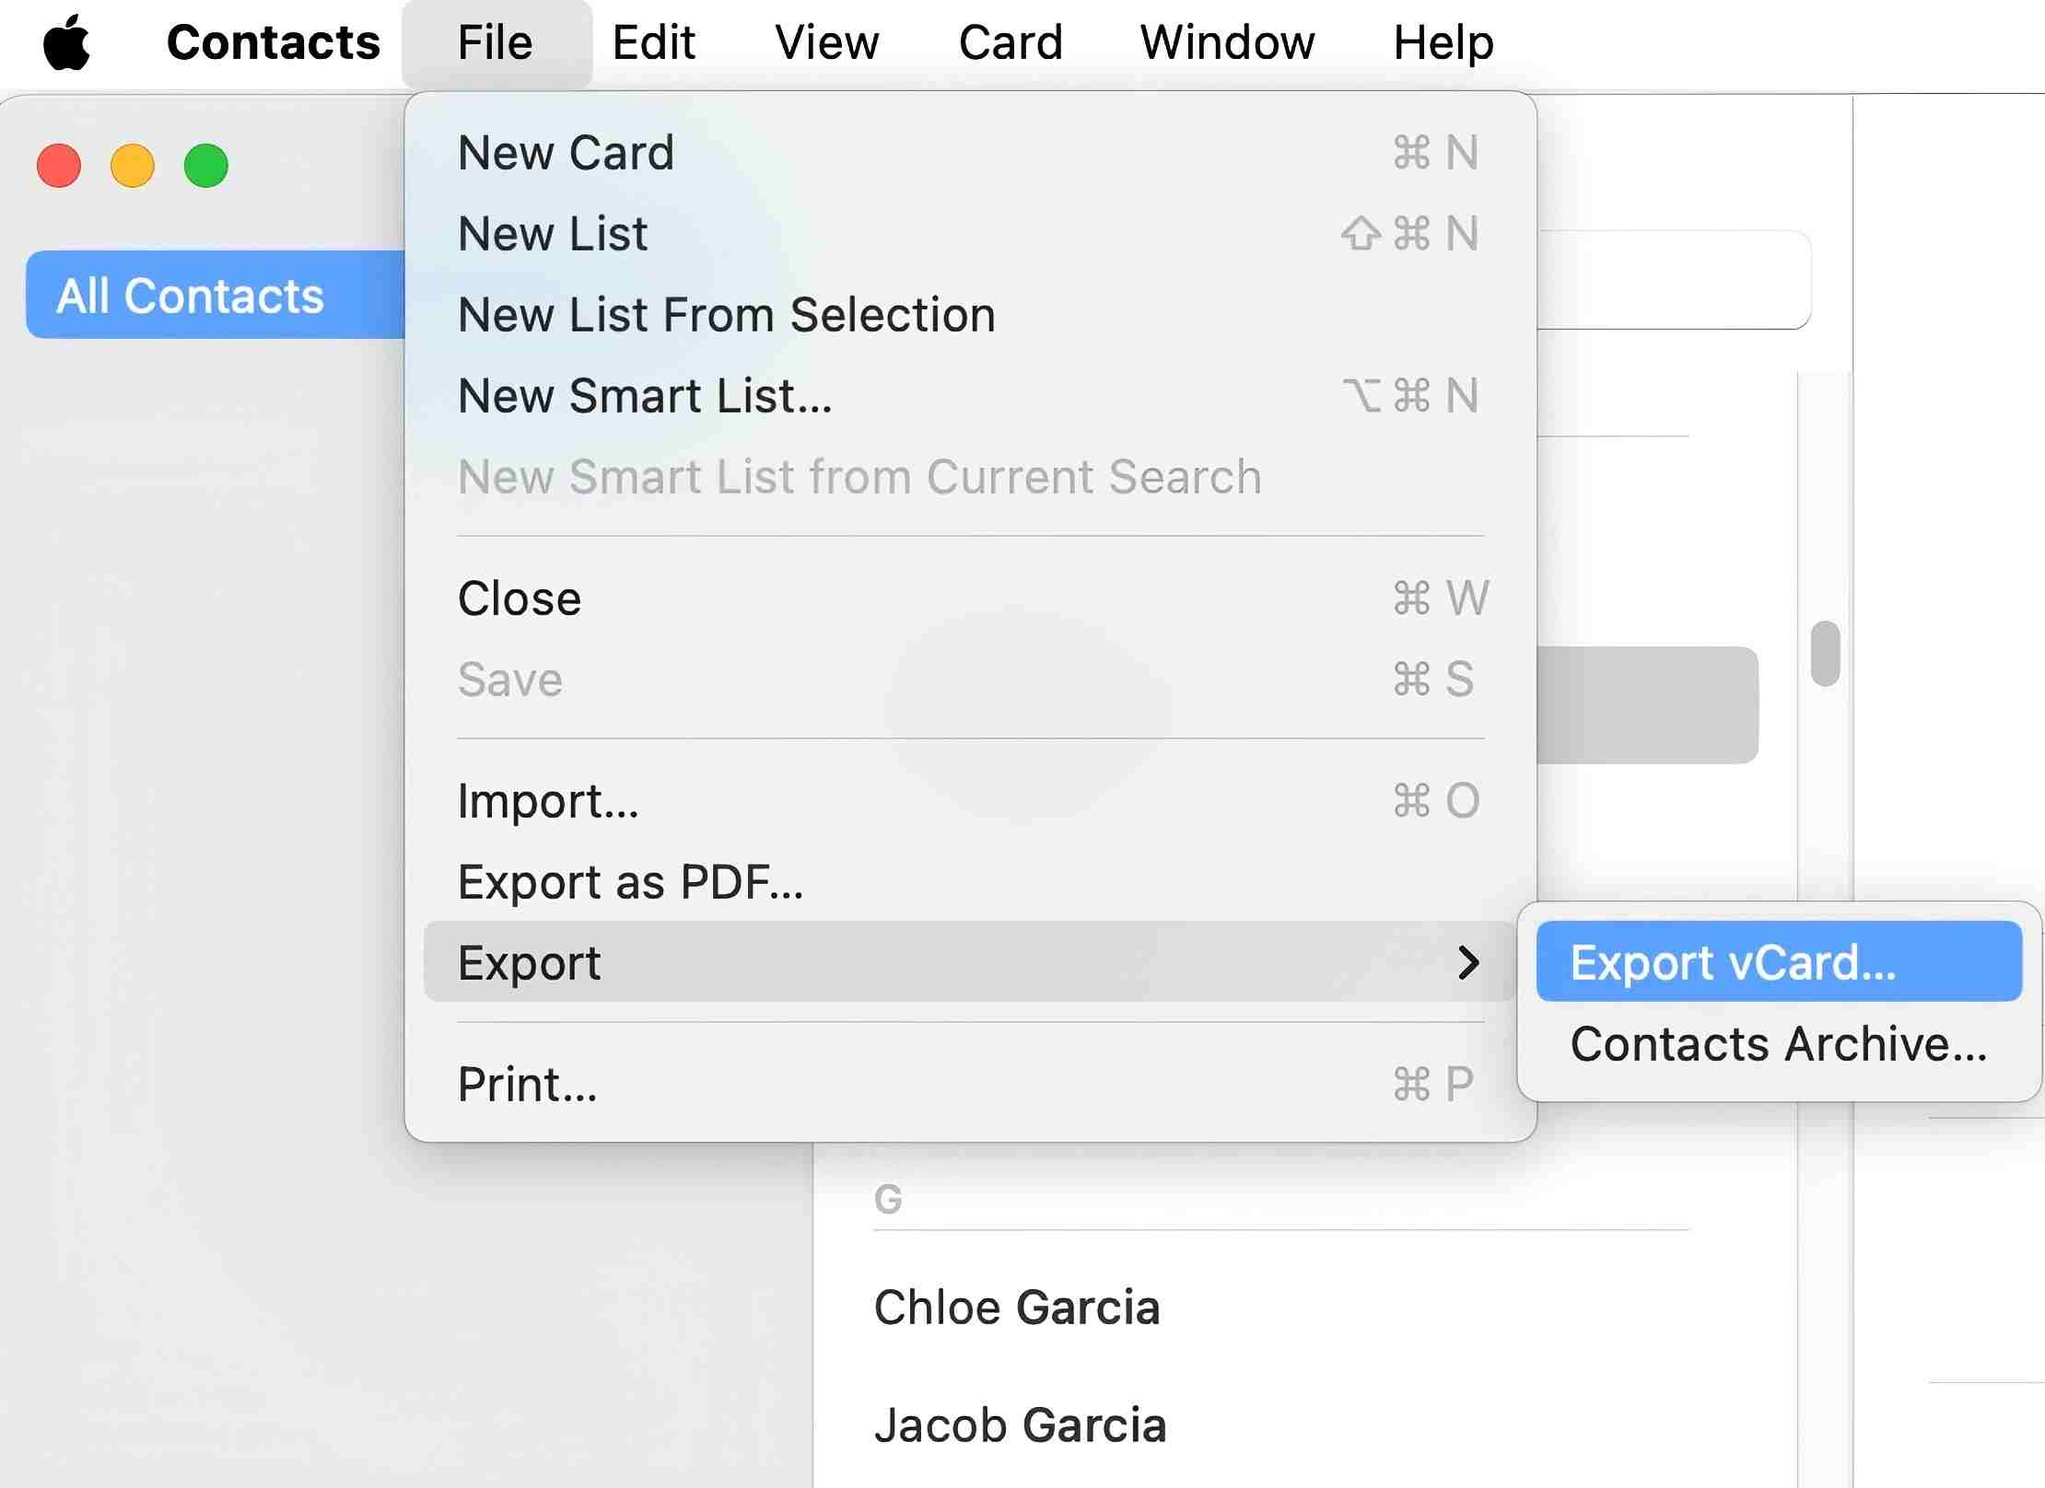Choose New List From Selection
The width and height of the screenshot is (2045, 1488).
[x=726, y=314]
